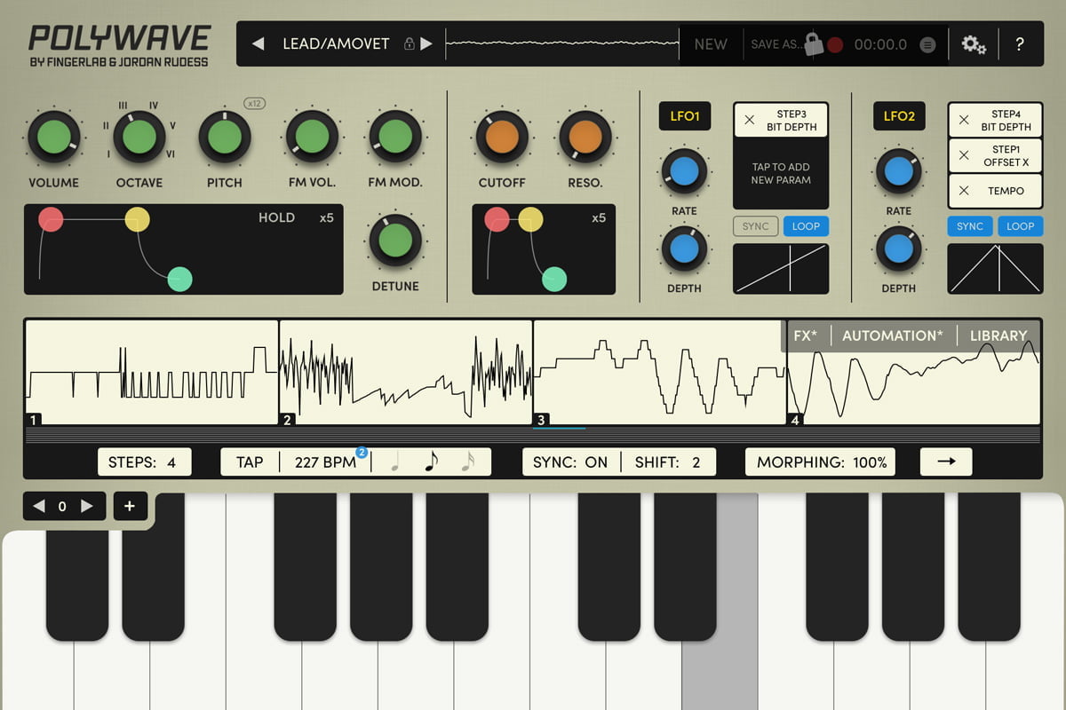The image size is (1066, 710).
Task: Toggle LFO2 SYNC button
Action: point(970,226)
